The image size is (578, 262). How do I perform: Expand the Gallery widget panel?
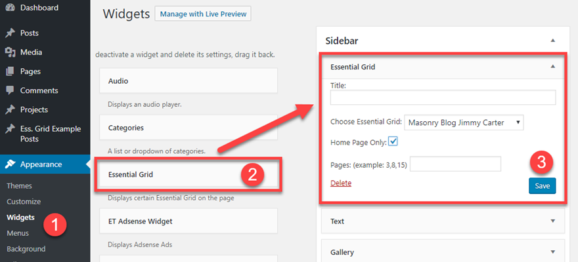coord(552,252)
